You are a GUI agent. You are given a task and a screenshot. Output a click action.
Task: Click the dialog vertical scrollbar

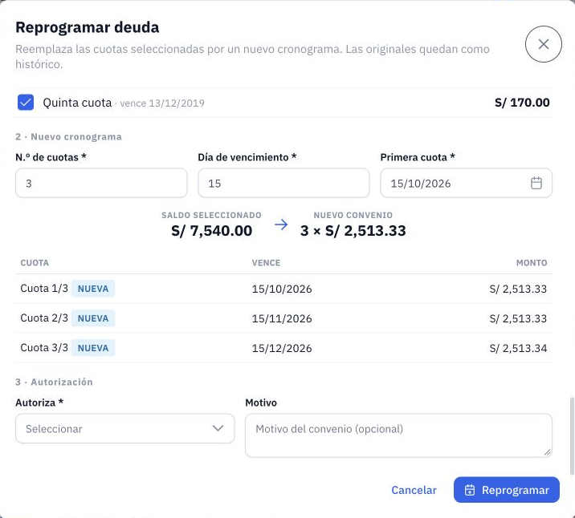pyautogui.click(x=572, y=435)
